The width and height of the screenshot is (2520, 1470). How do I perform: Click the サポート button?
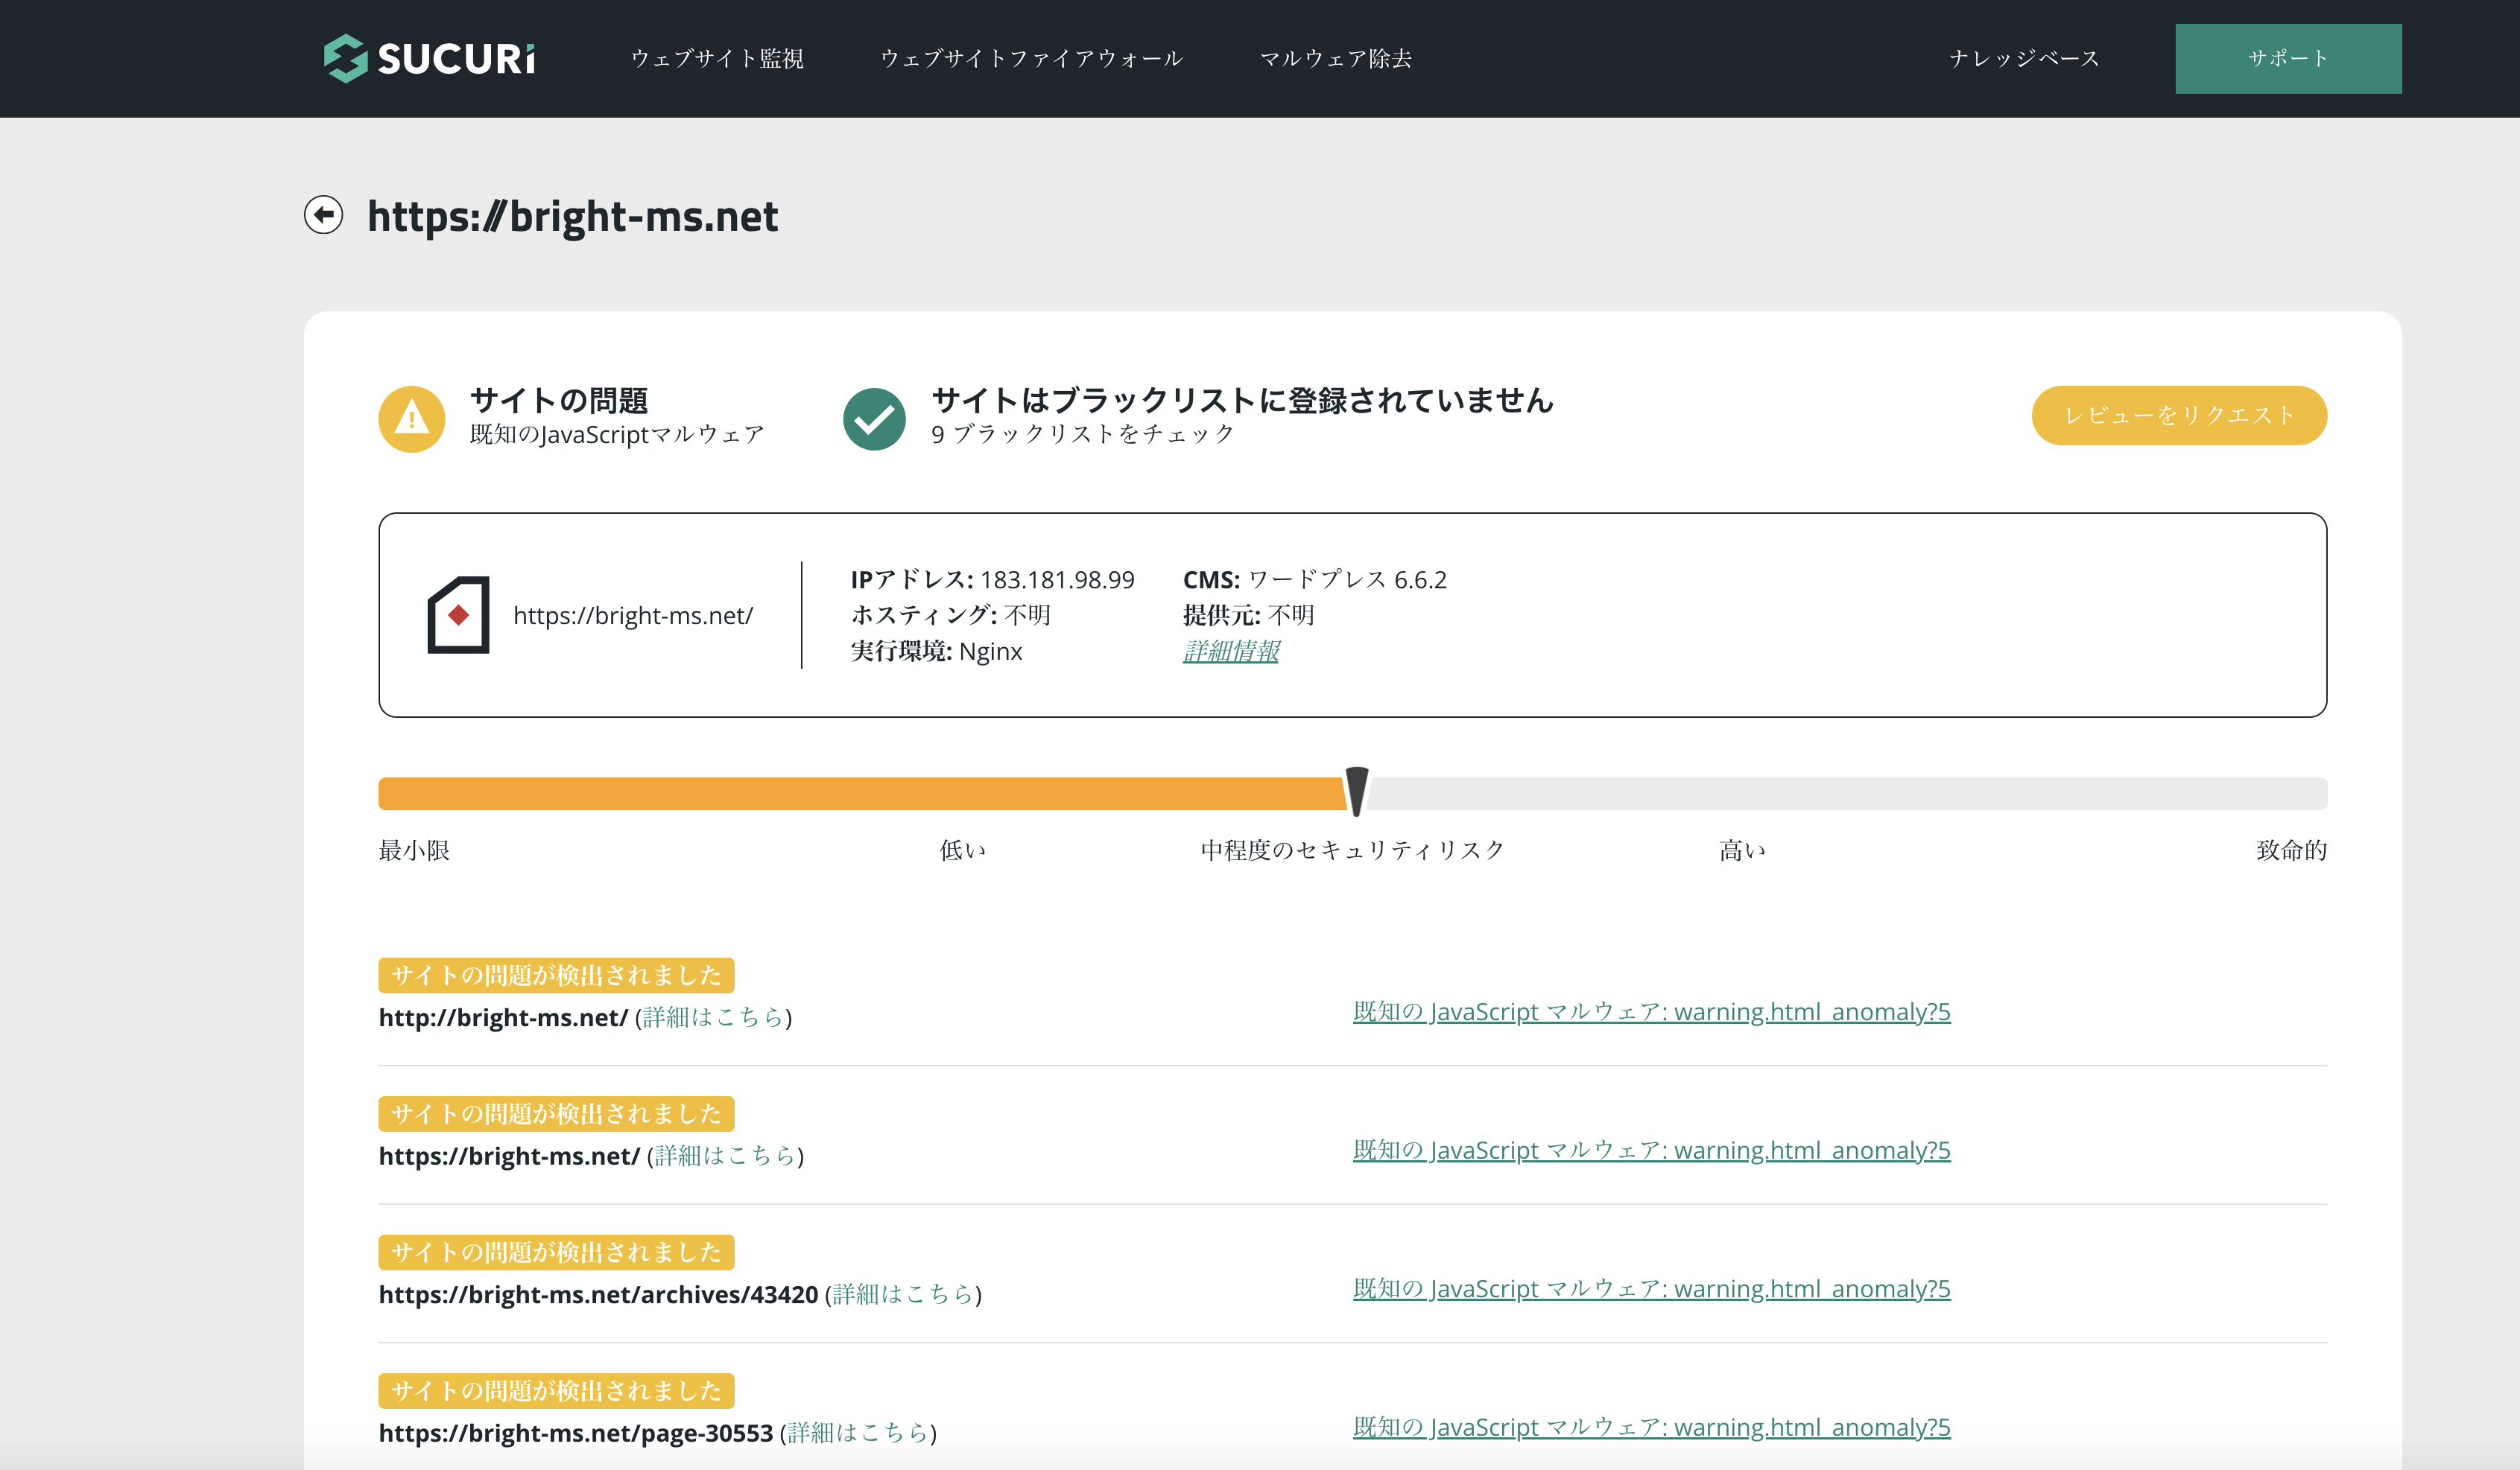pyautogui.click(x=2288, y=58)
